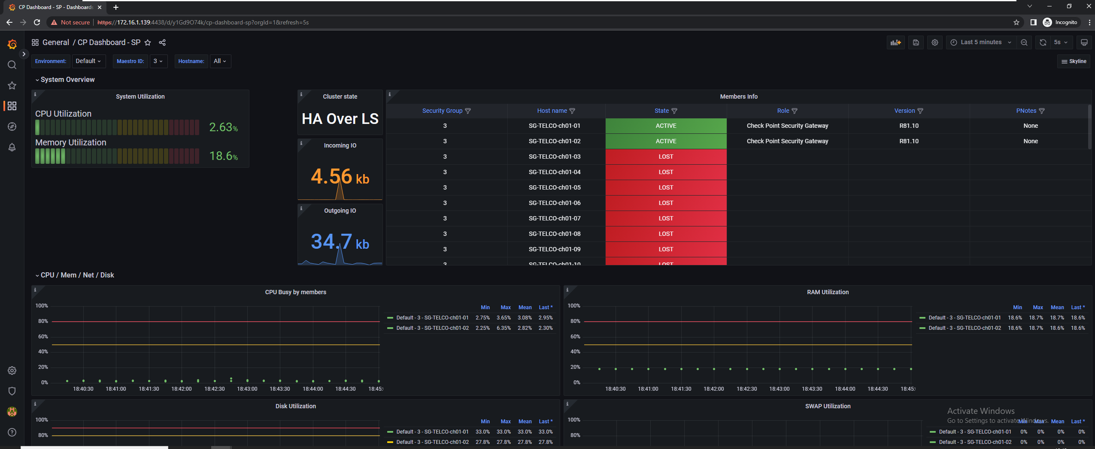
Task: Click the General folder breadcrumb
Action: (x=55, y=42)
